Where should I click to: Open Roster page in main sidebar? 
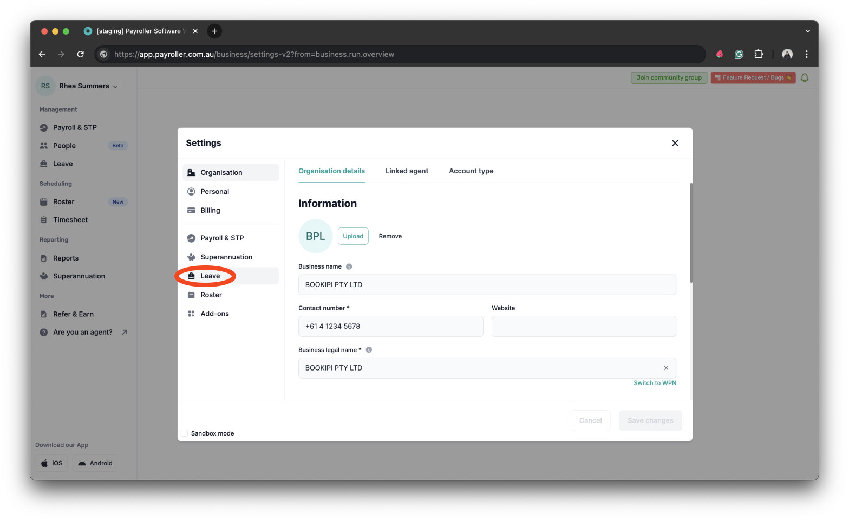pos(63,201)
